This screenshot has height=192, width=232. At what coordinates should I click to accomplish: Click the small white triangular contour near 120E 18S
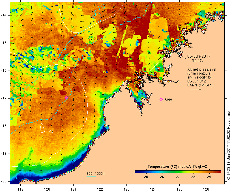tap(51, 131)
